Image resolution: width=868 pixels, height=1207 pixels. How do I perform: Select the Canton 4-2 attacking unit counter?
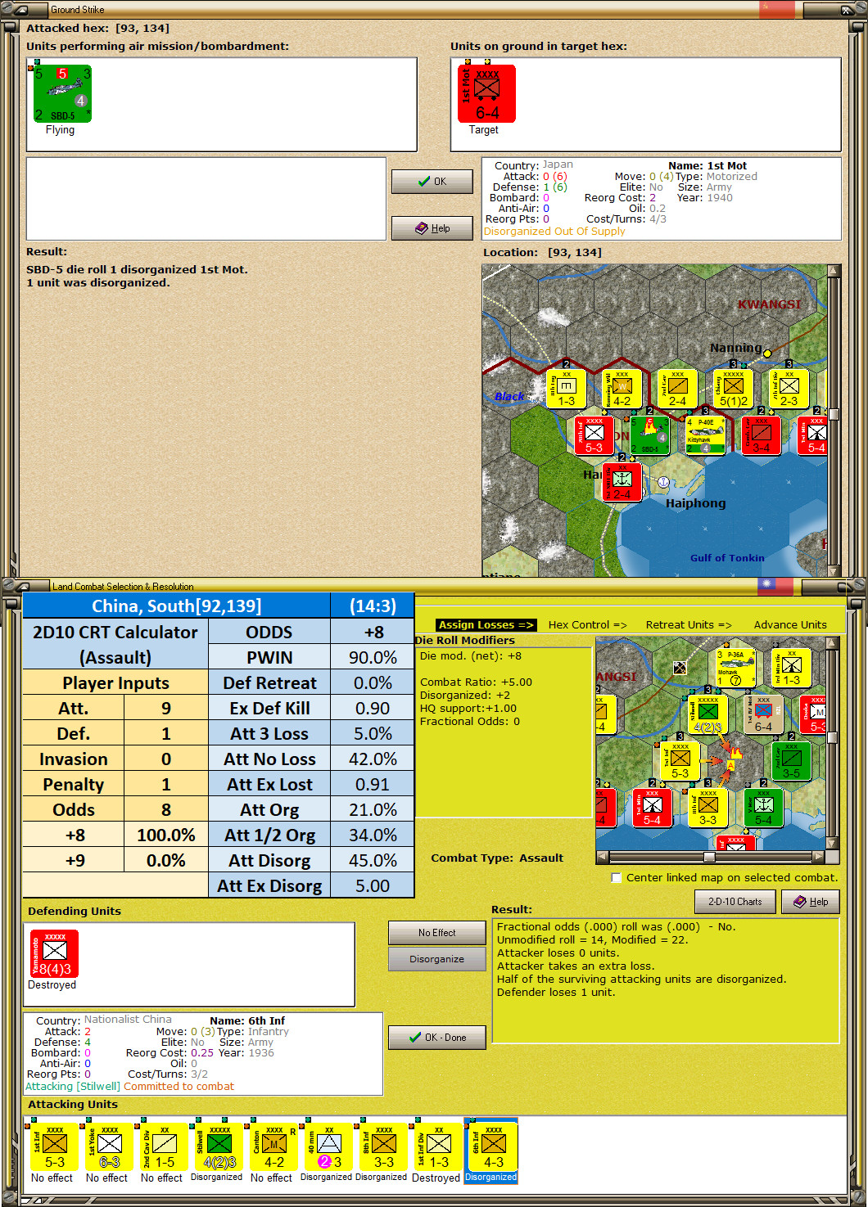pyautogui.click(x=274, y=1146)
